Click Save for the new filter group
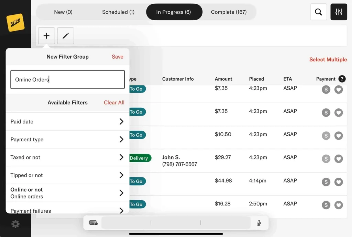Image resolution: width=352 pixels, height=237 pixels. (117, 57)
